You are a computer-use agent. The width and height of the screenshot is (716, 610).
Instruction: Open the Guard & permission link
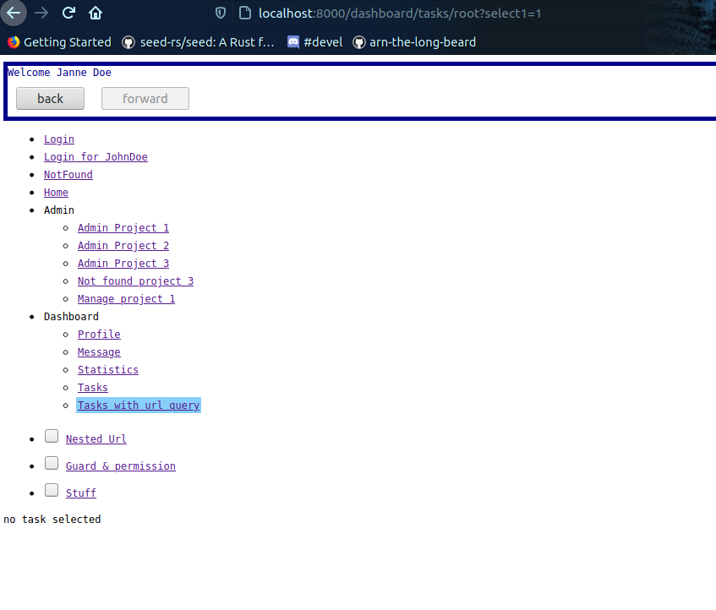[121, 466]
